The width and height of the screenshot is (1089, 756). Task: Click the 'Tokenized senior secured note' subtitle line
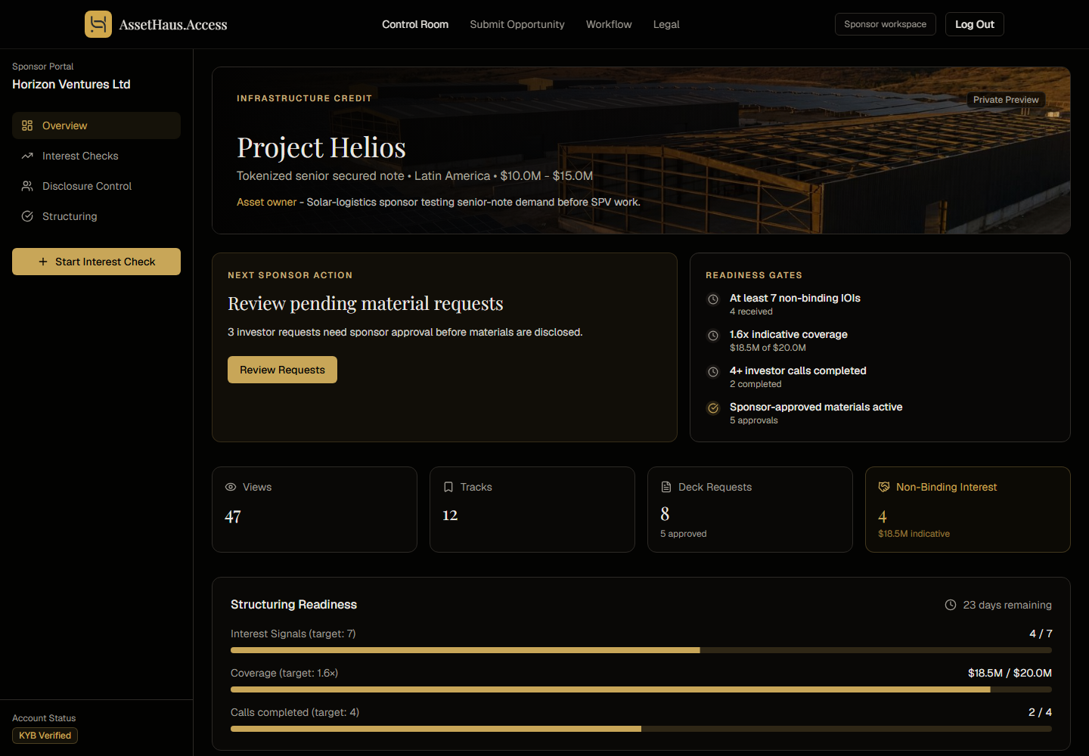(414, 175)
